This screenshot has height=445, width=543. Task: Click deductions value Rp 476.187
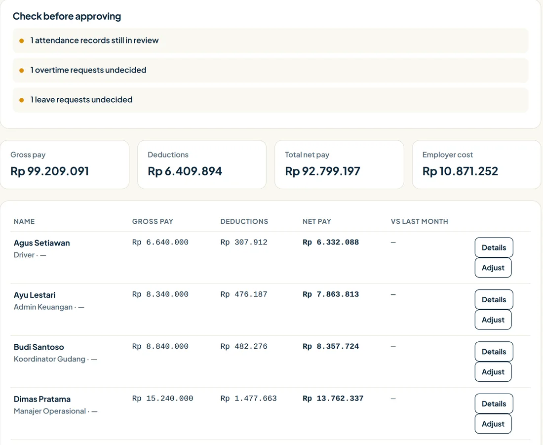244,294
